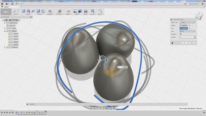Toggle visibility bulb of Body5
The height and width of the screenshot is (116, 206).
tap(9, 44)
